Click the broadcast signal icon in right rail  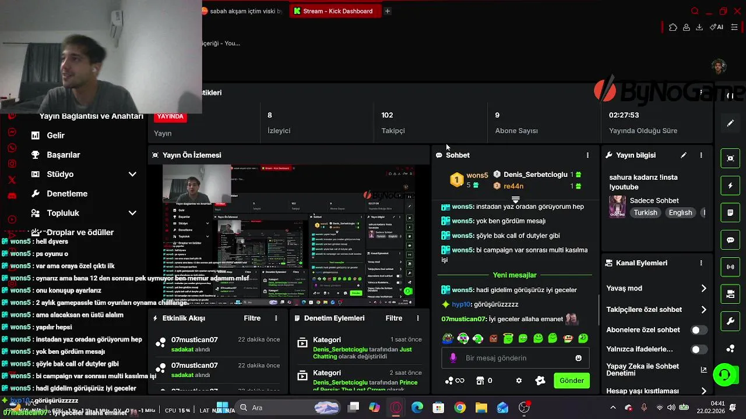(x=730, y=267)
